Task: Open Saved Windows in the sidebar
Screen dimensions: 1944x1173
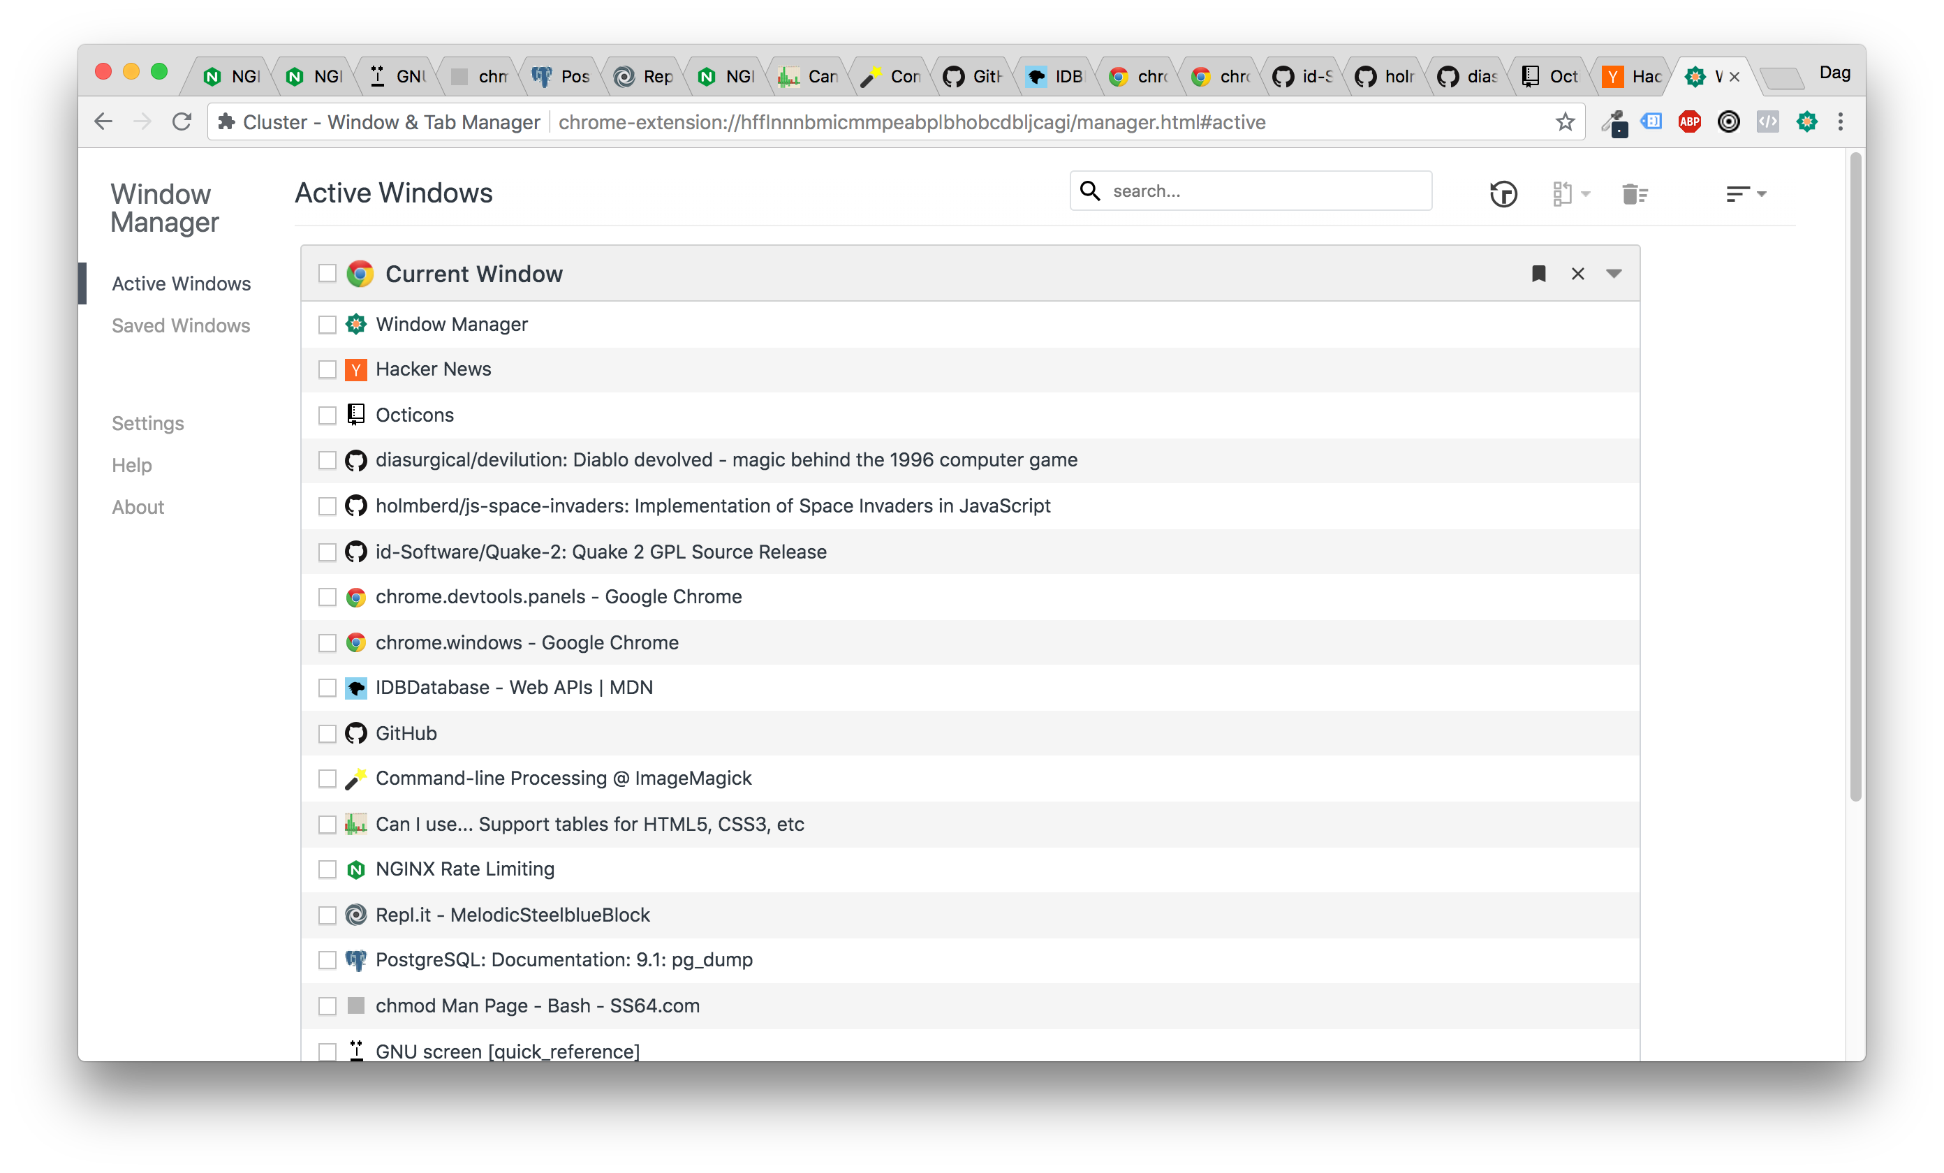Action: pos(181,326)
